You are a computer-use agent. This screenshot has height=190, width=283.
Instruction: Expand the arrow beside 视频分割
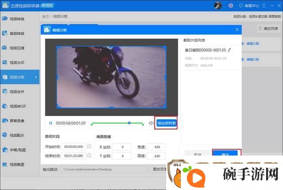pos(36,77)
